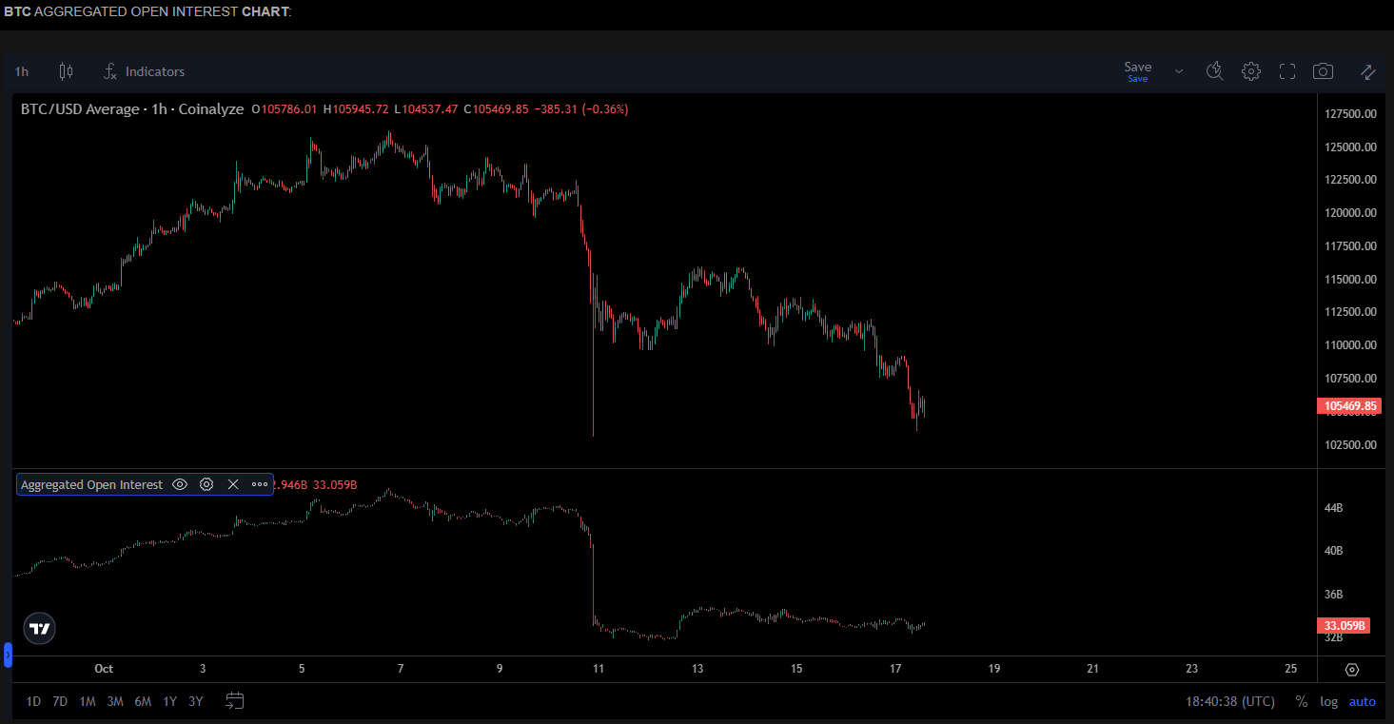Toggle log scale mode
The image size is (1394, 724).
(x=1328, y=701)
